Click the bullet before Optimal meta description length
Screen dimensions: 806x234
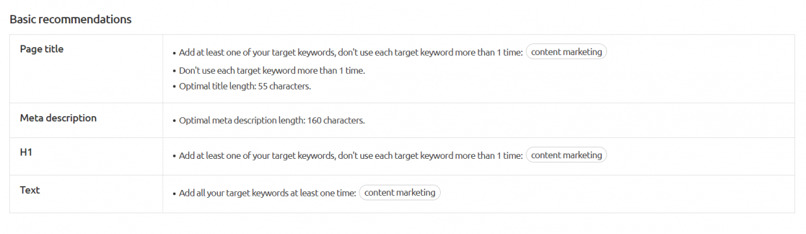[174, 121]
